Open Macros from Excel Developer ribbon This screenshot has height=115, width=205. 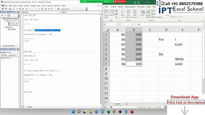point(112,13)
